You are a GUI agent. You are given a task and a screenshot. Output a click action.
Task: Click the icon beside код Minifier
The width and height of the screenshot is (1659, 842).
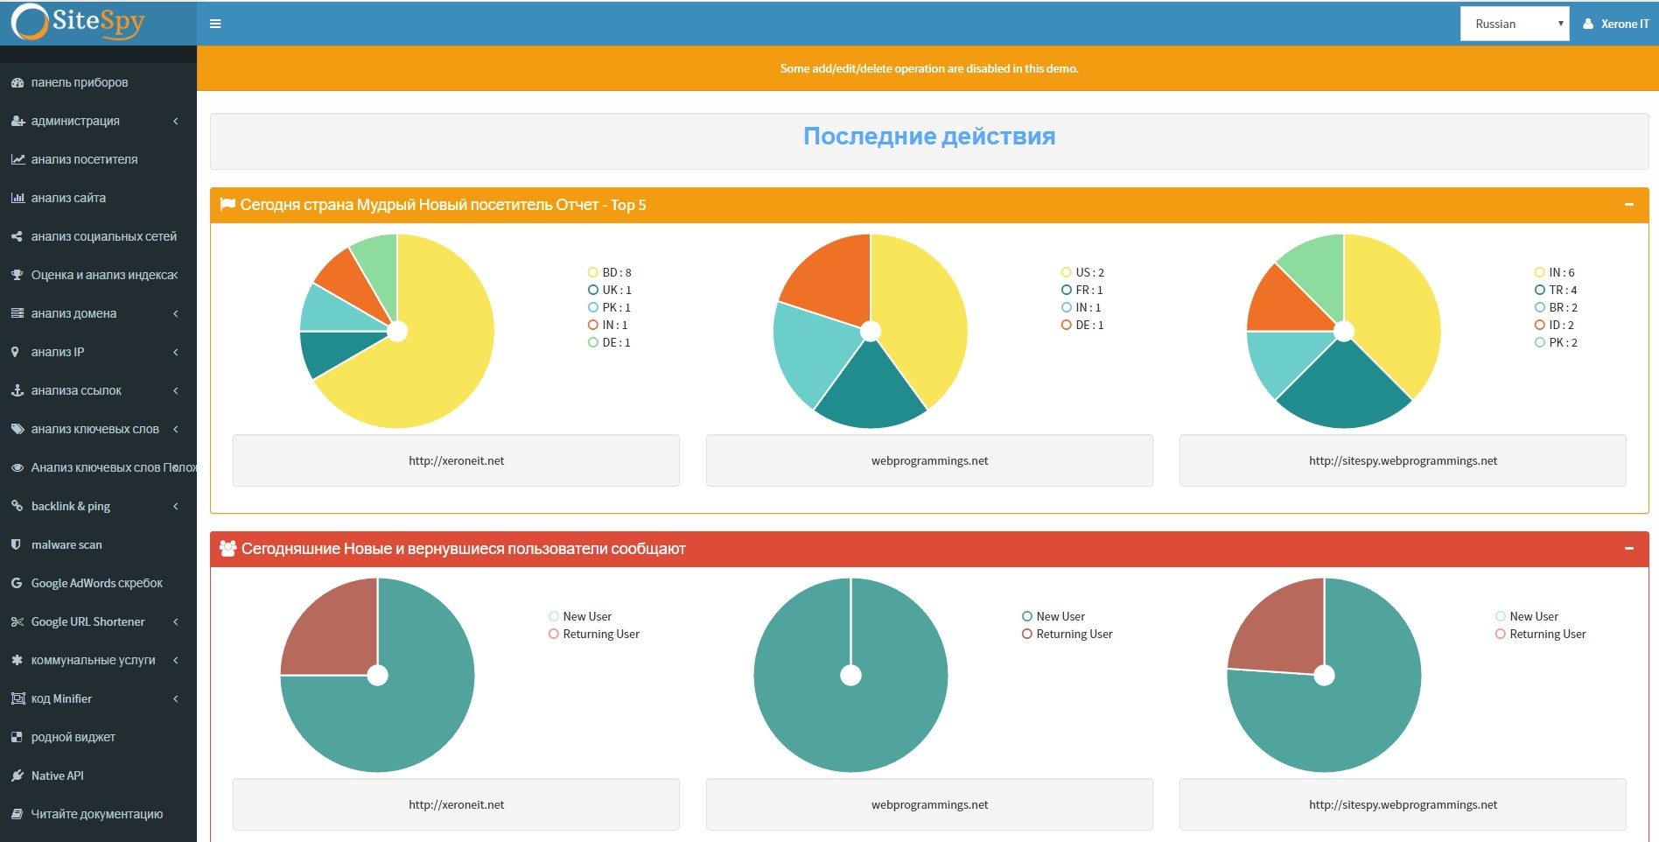click(17, 698)
